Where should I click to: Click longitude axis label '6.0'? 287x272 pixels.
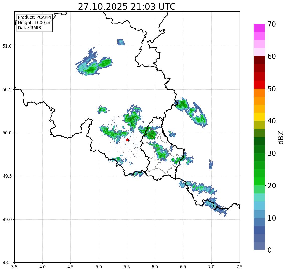click(155, 267)
